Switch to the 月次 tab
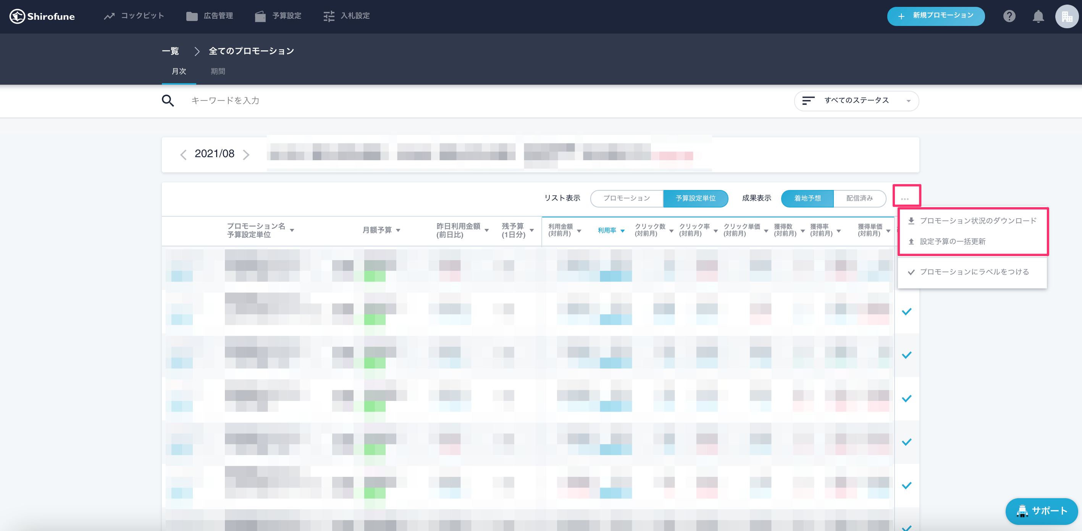The width and height of the screenshot is (1082, 531). coord(179,71)
